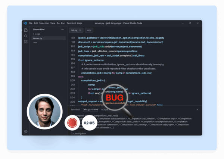Click the 02:05 recording timer
The image size is (224, 159).
point(89,122)
